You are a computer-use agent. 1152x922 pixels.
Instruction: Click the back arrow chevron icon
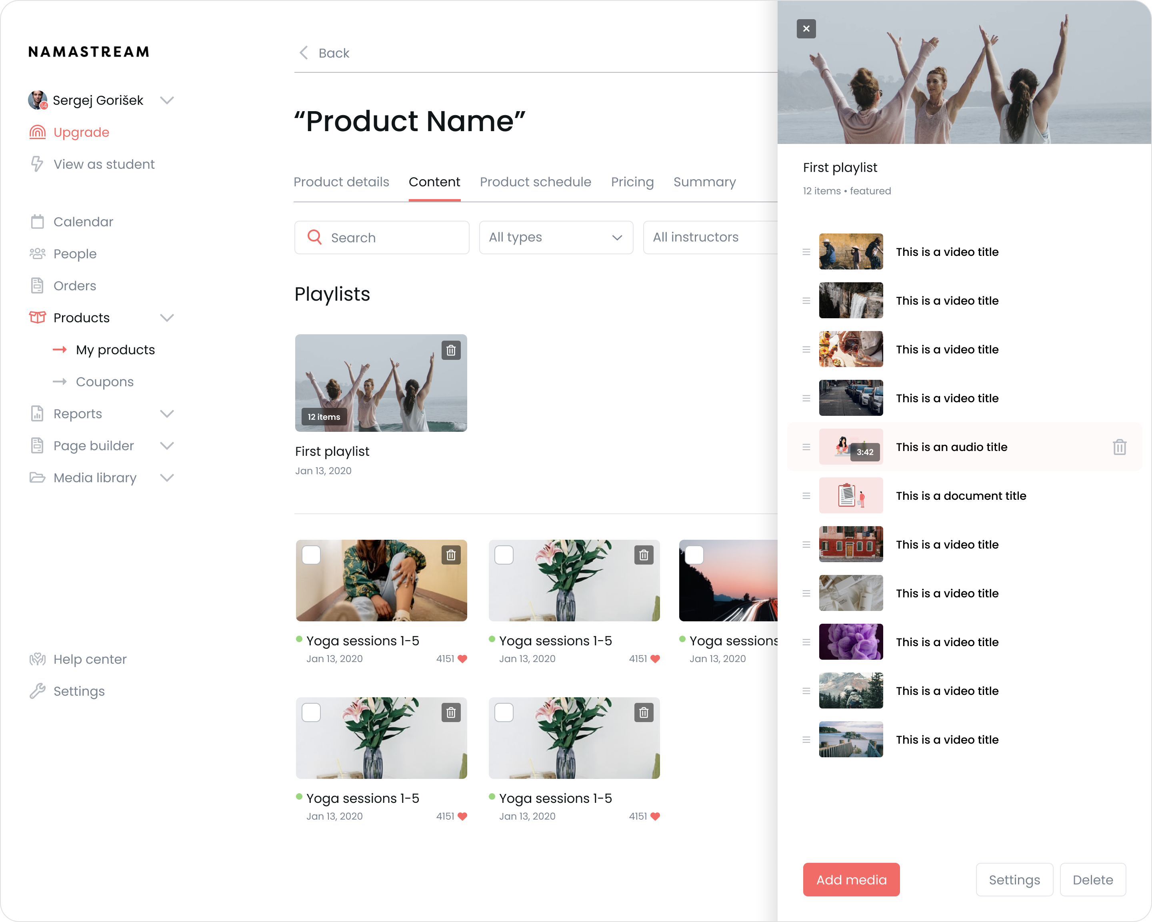point(304,53)
